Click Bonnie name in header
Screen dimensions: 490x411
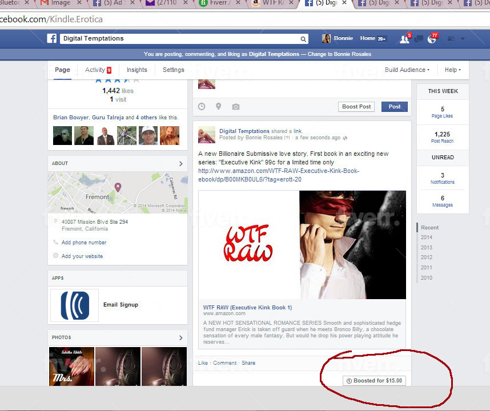[343, 38]
